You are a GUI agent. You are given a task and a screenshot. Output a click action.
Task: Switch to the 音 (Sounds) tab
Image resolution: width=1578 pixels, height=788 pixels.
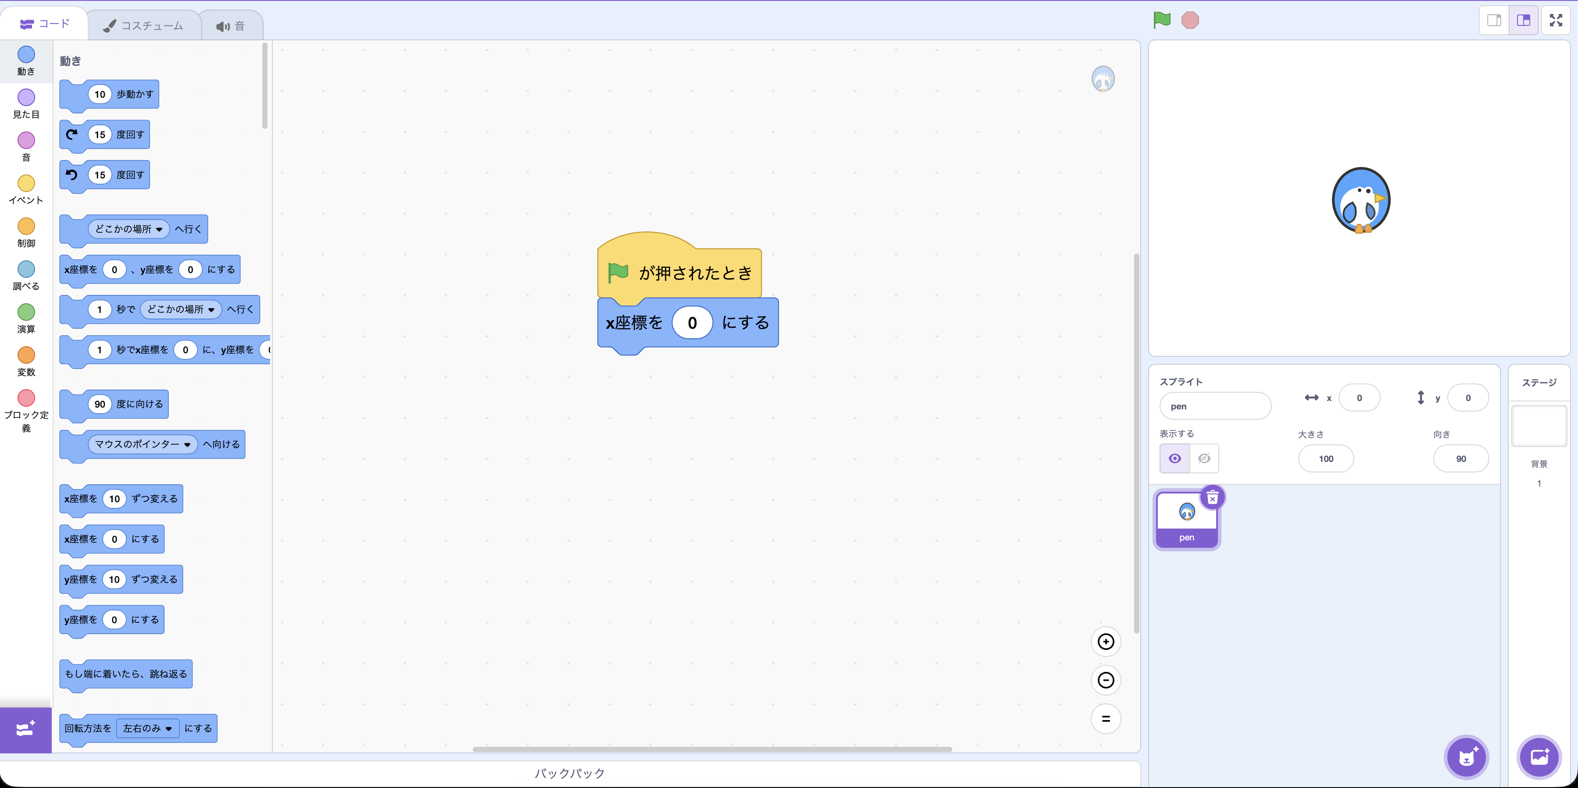(232, 25)
